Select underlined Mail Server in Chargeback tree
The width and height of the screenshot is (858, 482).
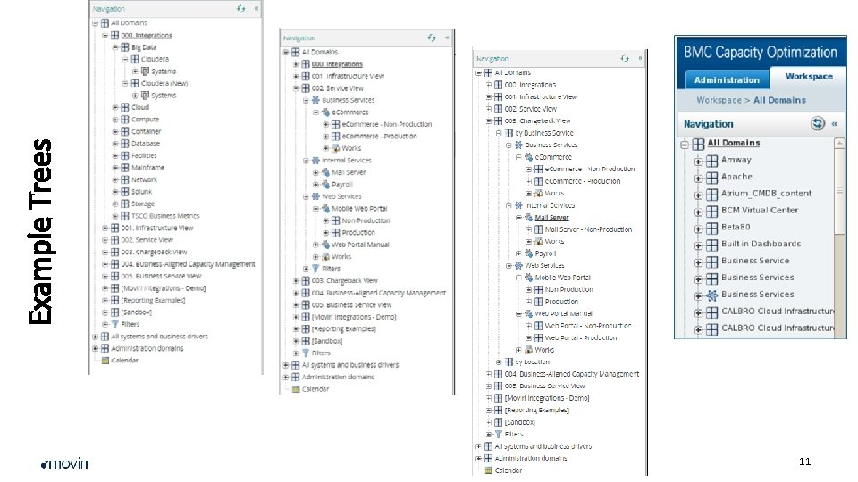pyautogui.click(x=551, y=217)
